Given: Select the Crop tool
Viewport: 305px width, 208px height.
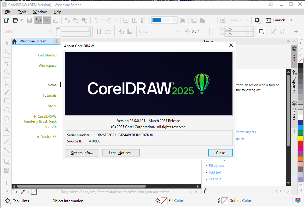Looking at the screenshot, I should [7, 63].
